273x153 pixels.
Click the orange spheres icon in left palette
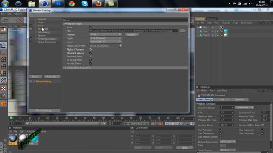3,103
